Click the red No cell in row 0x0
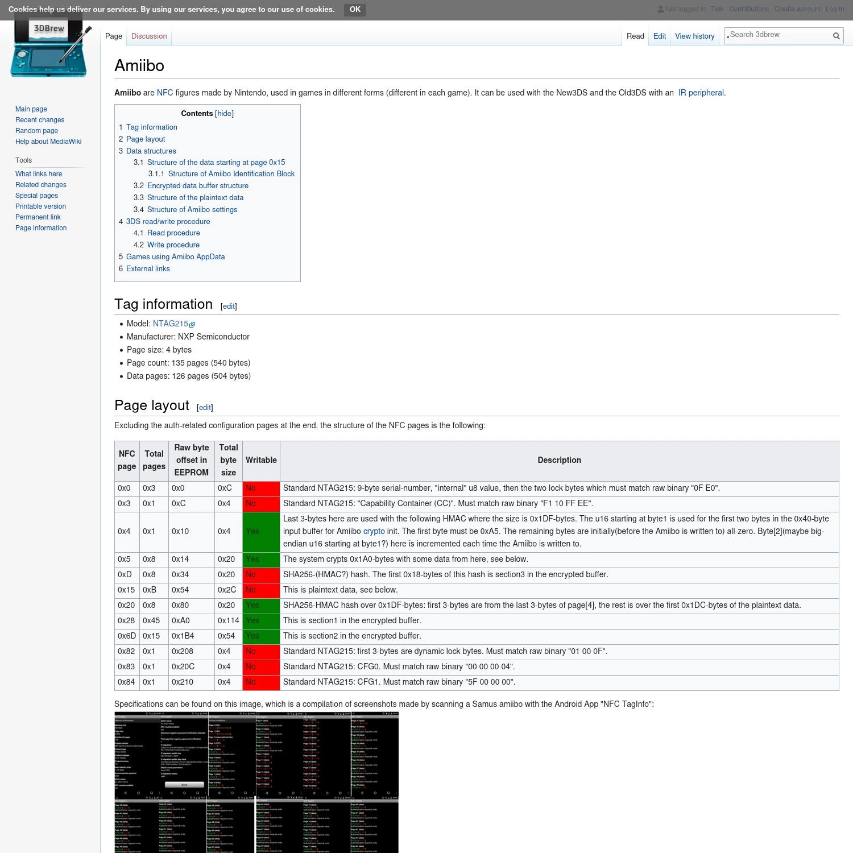 261,488
